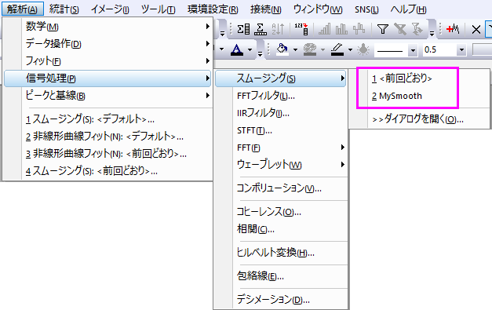Click toolbar overflow arrow left of sigma icon
Screen dimensions: 492x310
(x=223, y=33)
